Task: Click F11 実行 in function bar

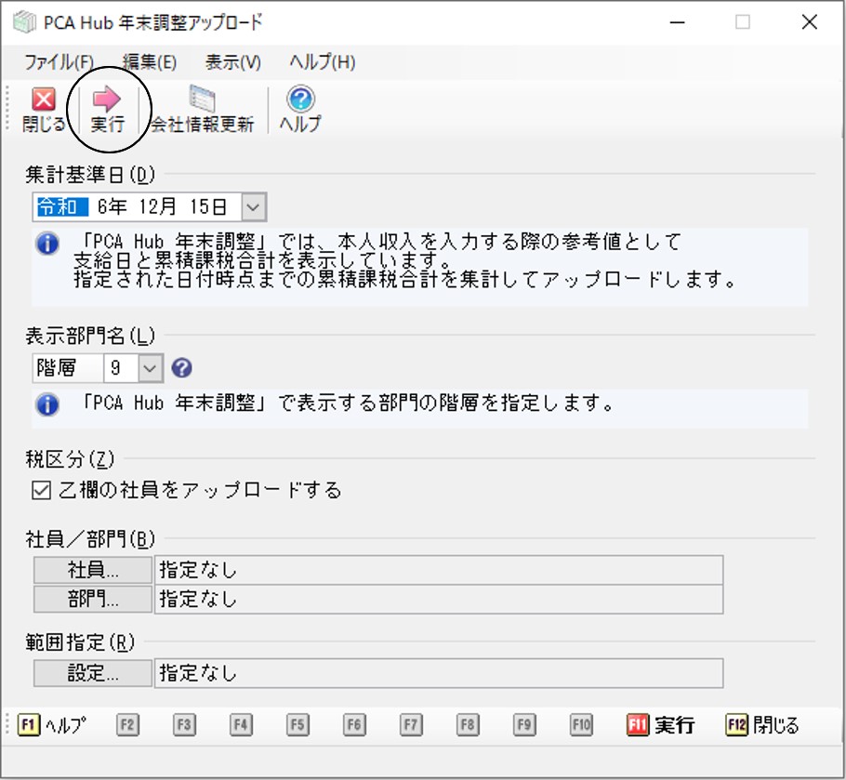Action: point(660,724)
